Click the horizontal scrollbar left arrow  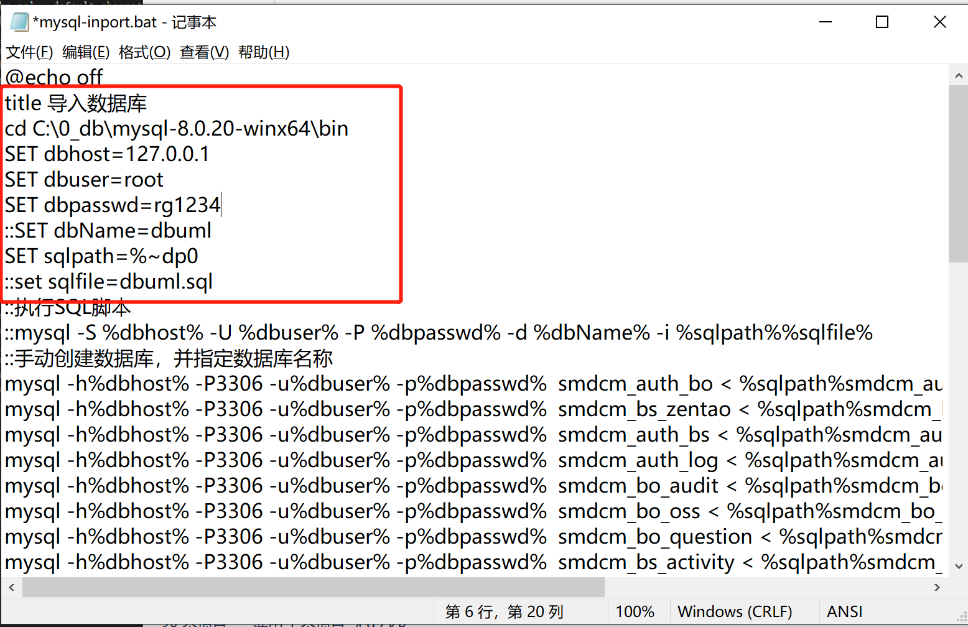click(x=12, y=587)
